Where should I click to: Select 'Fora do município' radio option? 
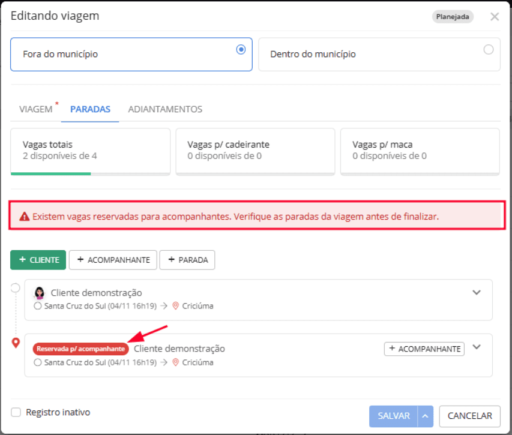tap(241, 50)
